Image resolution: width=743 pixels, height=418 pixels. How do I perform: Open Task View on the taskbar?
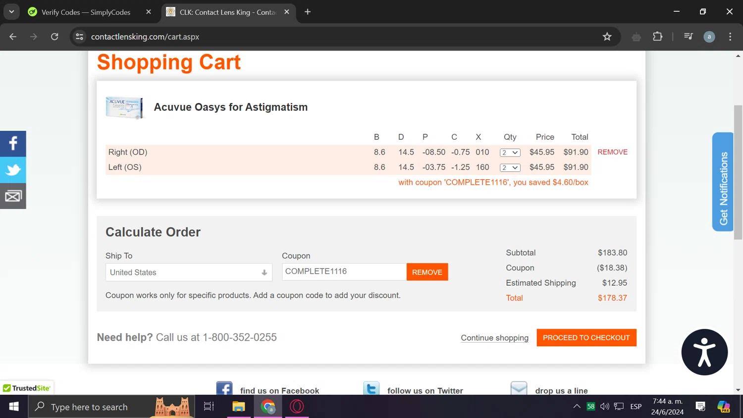(209, 407)
